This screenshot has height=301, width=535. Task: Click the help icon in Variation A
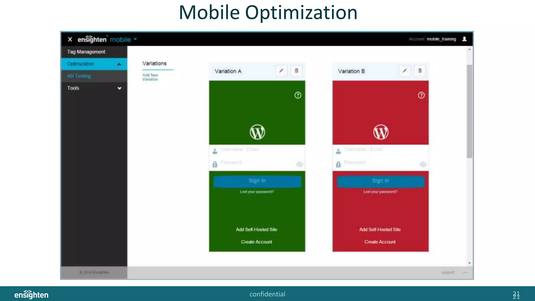298,95
